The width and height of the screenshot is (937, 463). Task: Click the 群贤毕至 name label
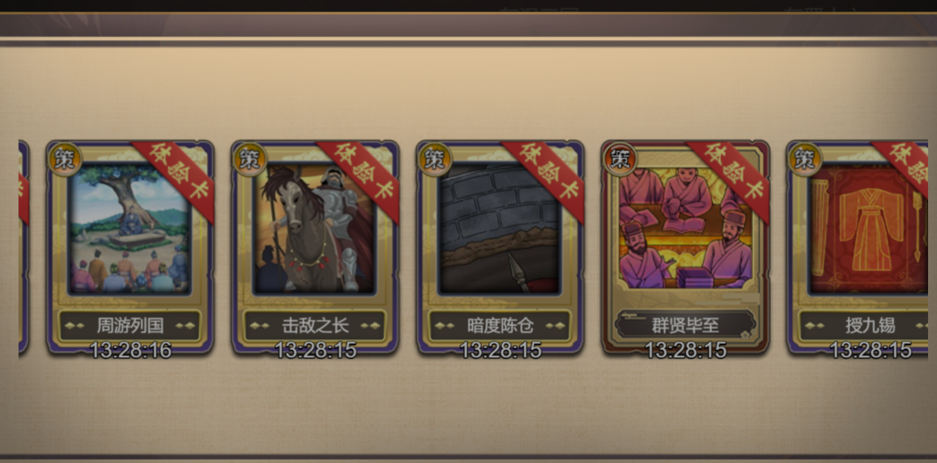click(x=685, y=326)
